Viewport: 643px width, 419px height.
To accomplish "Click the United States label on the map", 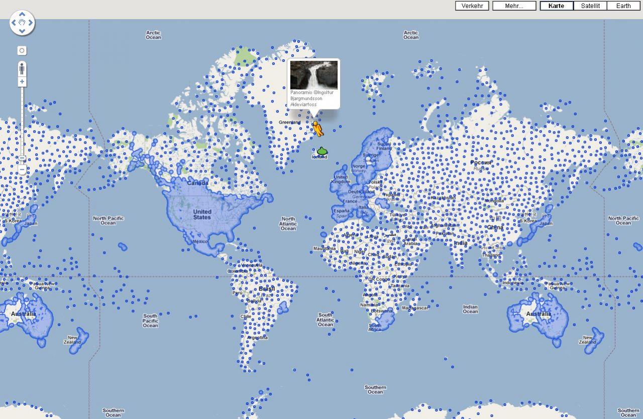I will [x=202, y=215].
